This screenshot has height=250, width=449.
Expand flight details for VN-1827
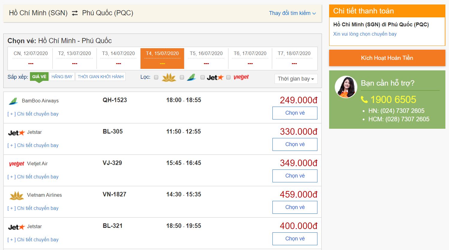point(33,208)
